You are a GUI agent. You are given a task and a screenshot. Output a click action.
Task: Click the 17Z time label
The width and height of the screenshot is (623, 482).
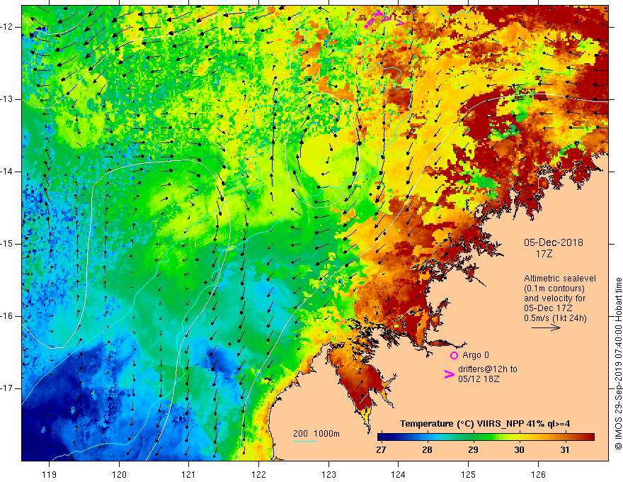click(x=544, y=254)
